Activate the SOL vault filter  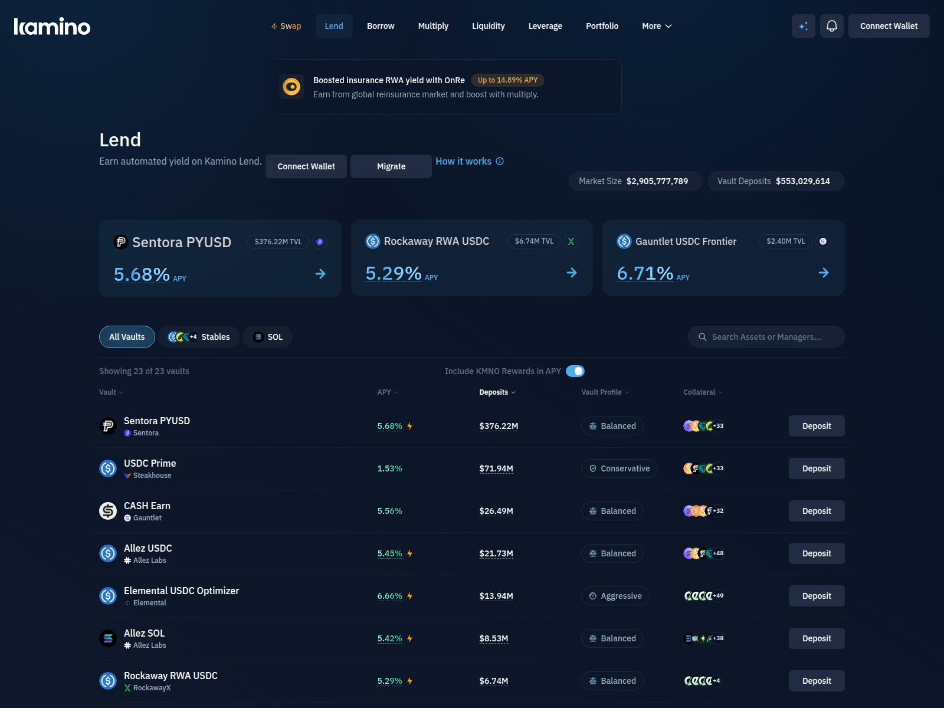click(267, 337)
